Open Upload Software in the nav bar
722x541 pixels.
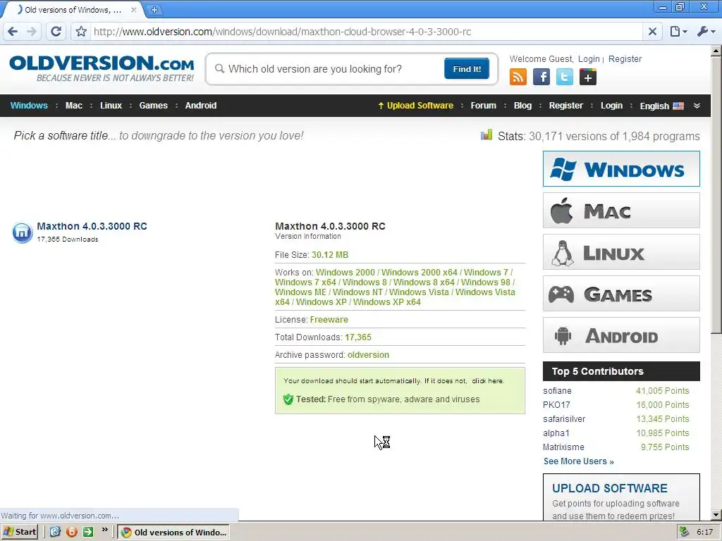pos(415,106)
